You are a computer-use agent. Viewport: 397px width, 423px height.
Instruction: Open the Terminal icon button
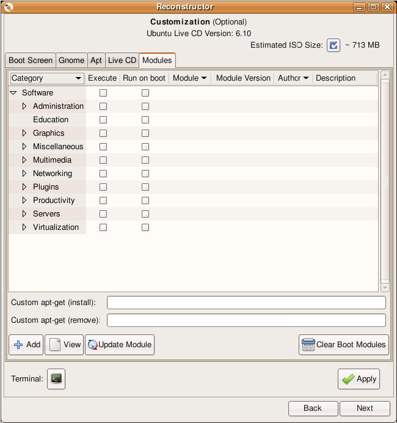[56, 379]
